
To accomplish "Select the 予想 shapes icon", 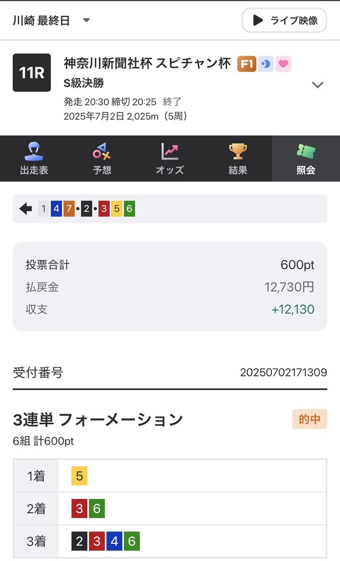I will coord(102,158).
